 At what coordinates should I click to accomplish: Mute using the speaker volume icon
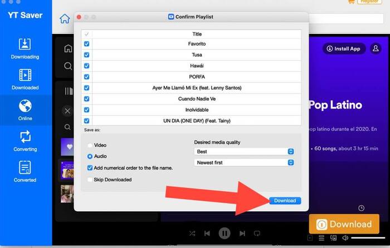(x=345, y=238)
